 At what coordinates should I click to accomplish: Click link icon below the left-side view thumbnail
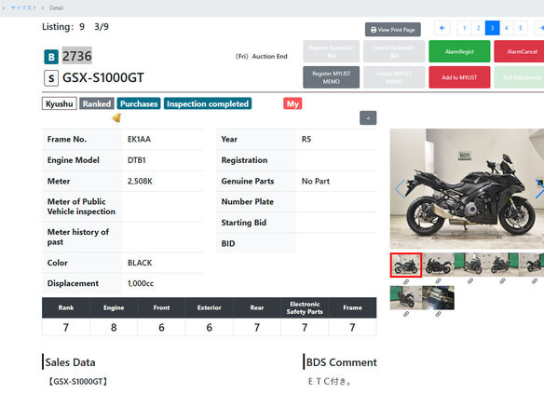click(438, 281)
